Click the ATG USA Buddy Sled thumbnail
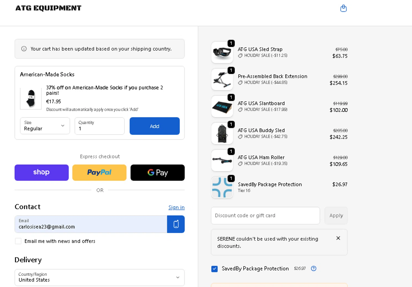Image resolution: width=412 pixels, height=287 pixels. (222, 133)
